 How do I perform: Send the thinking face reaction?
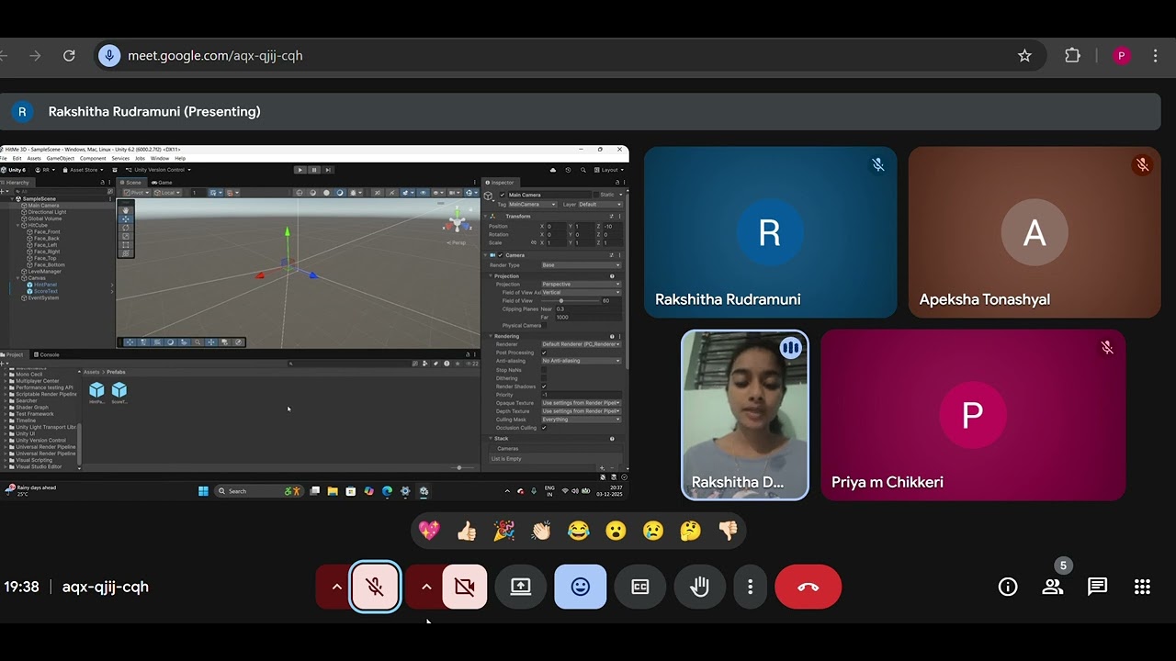[x=690, y=531]
